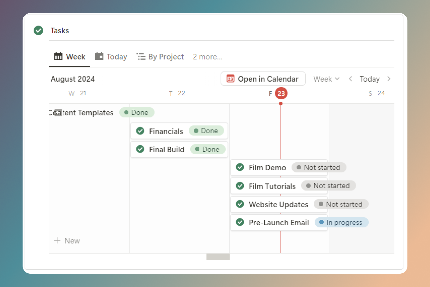Click the Open in Calendar button

coord(263,79)
